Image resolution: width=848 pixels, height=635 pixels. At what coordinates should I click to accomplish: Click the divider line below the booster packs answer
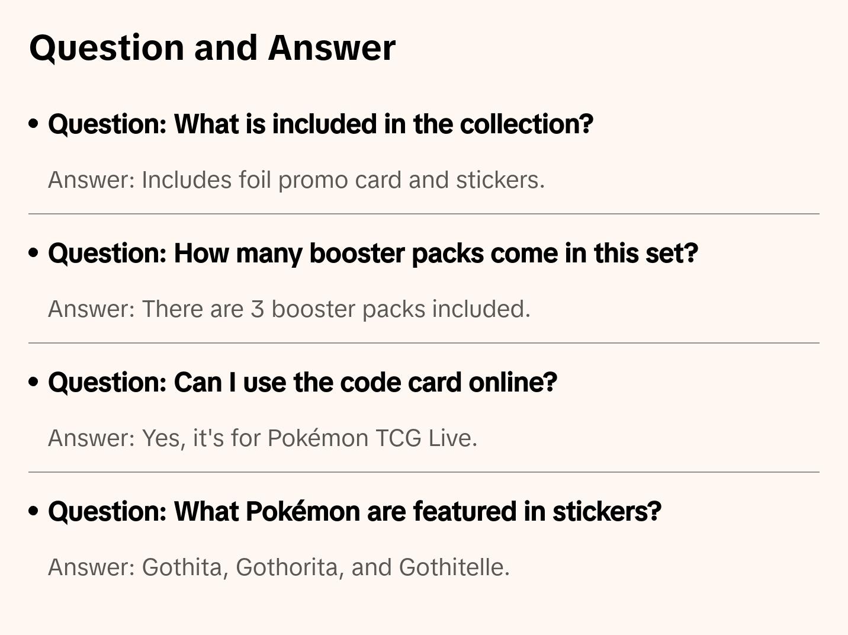(x=424, y=343)
